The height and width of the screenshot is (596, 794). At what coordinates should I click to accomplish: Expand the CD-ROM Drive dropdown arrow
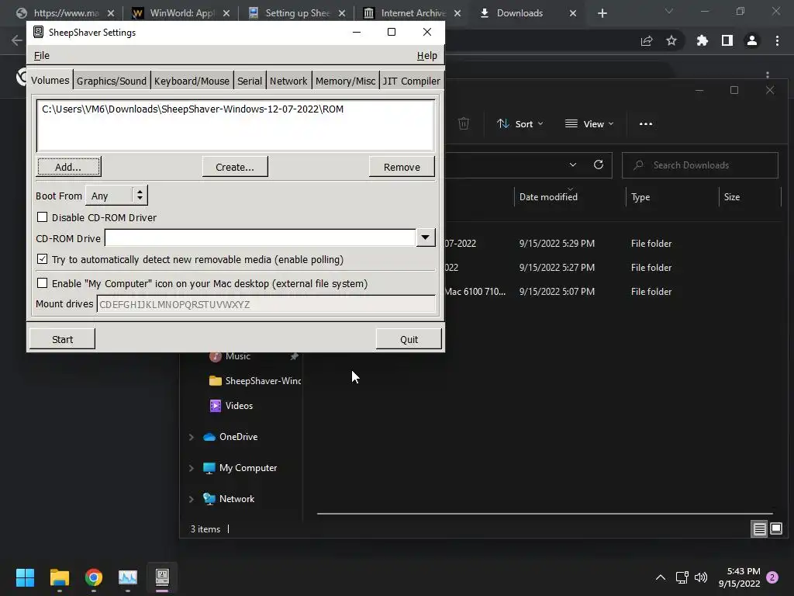pos(426,237)
